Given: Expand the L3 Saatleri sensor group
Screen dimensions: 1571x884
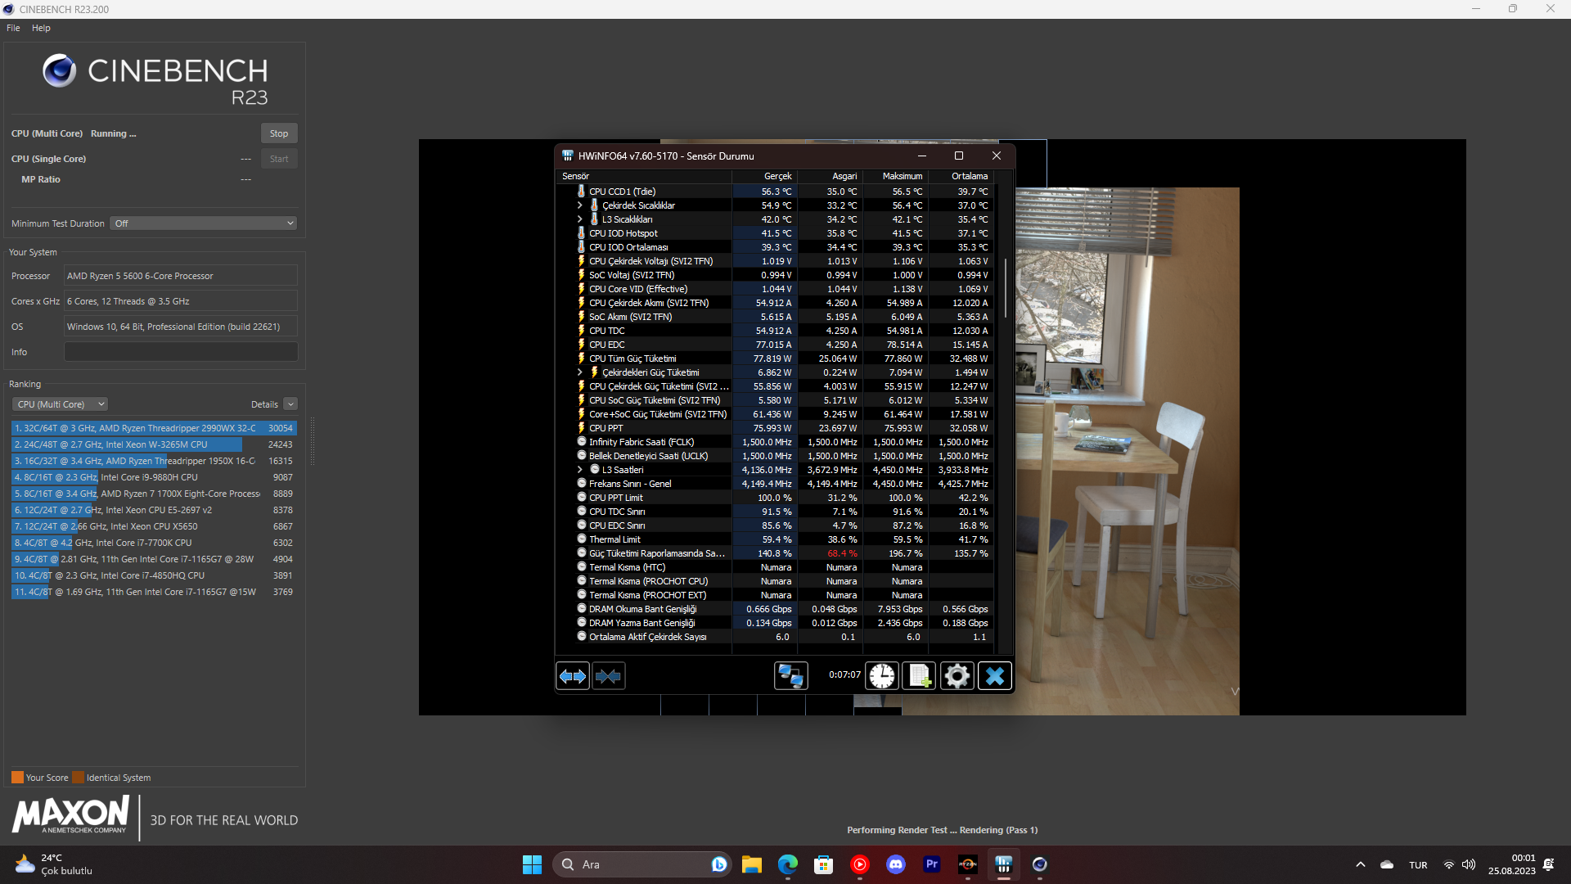Looking at the screenshot, I should (580, 470).
